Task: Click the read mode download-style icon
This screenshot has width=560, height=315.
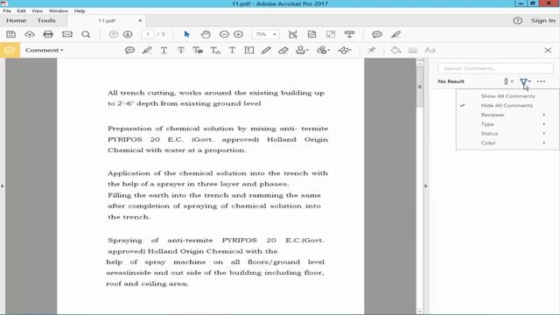Action: click(x=350, y=34)
